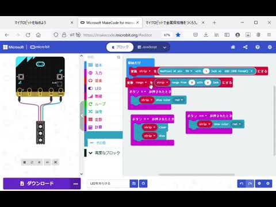Change button A+B dropdown on right event block

[x=203, y=116]
